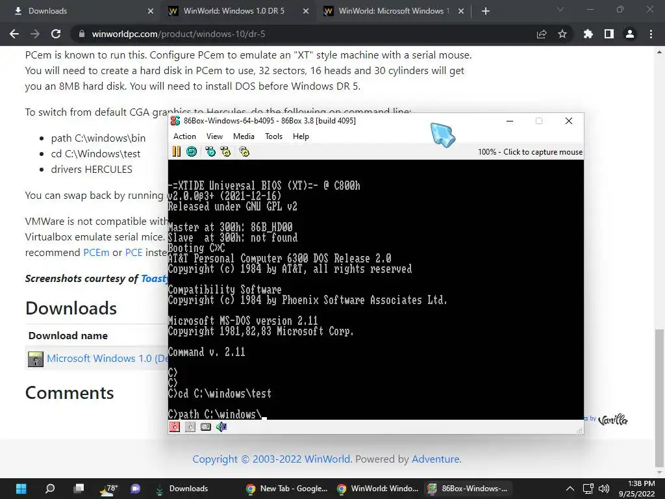
Task: Switch to WinWorld: Microsoft Windows 1 tab
Action: 393,11
